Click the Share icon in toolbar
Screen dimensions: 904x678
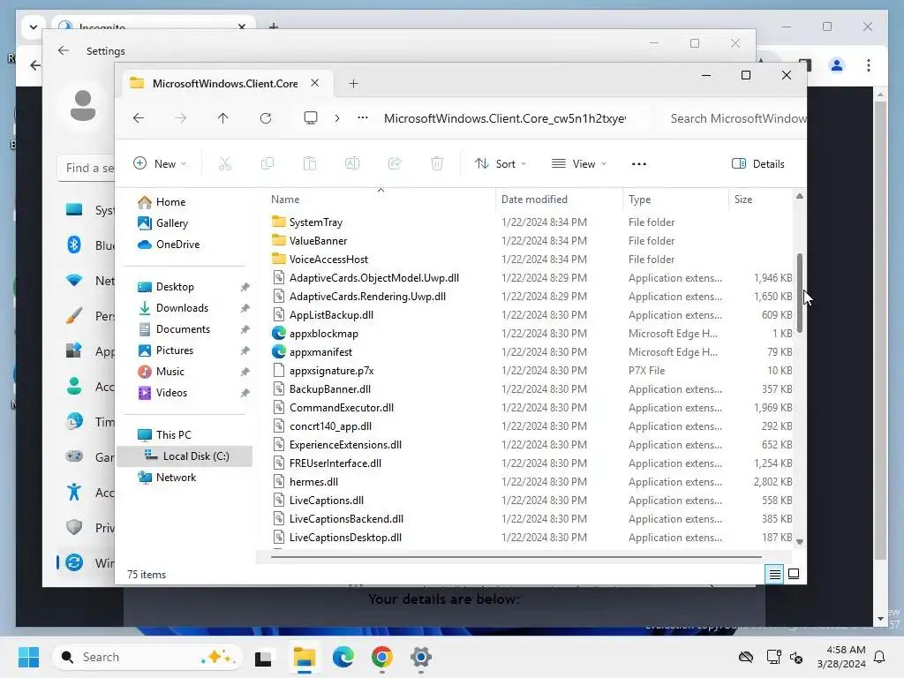pyautogui.click(x=395, y=163)
